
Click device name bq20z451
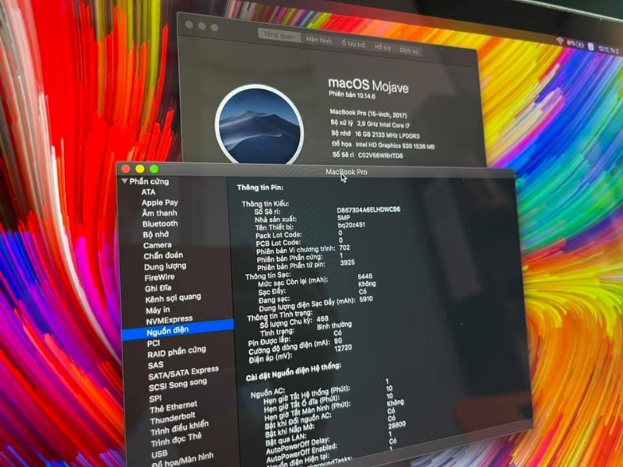pyautogui.click(x=351, y=225)
